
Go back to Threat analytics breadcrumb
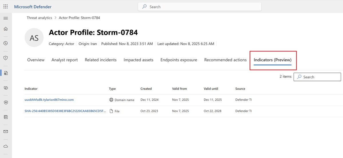coord(39,18)
